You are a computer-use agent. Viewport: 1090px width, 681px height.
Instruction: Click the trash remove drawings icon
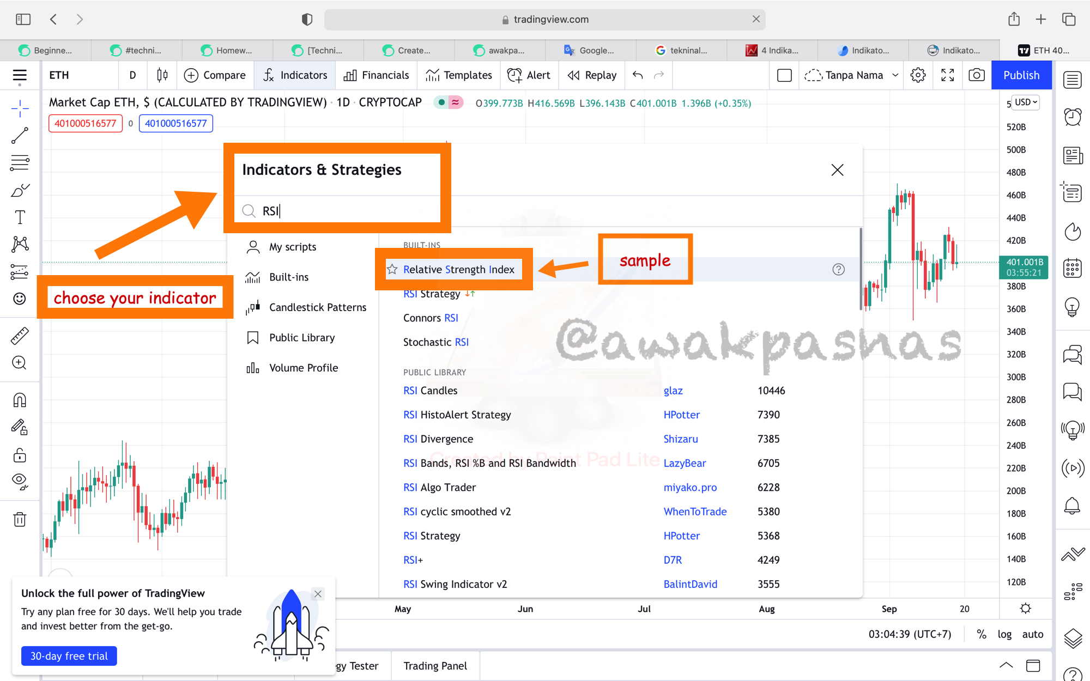coord(20,519)
